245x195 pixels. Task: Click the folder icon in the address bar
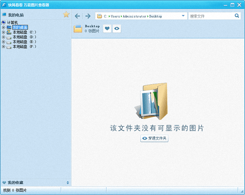pyautogui.click(x=99, y=16)
